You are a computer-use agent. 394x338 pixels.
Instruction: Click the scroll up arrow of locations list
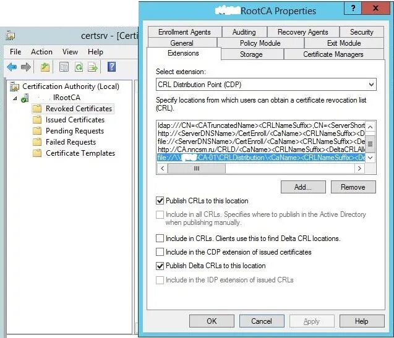(x=370, y=127)
